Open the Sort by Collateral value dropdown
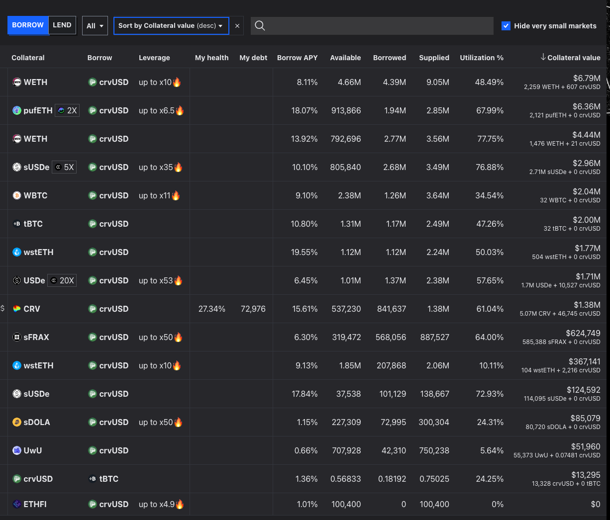Image resolution: width=610 pixels, height=520 pixels. click(171, 26)
